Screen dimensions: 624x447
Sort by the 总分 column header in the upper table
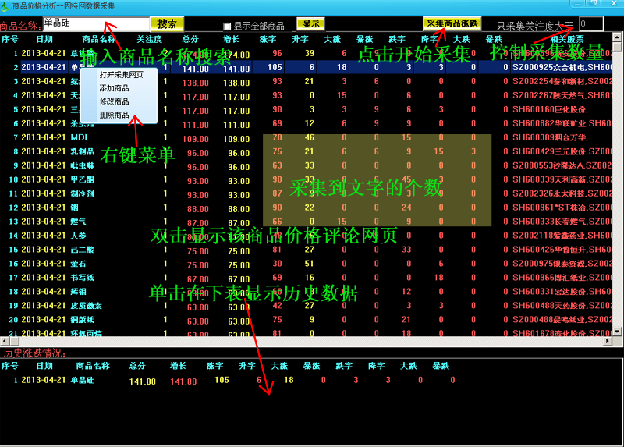(190, 39)
